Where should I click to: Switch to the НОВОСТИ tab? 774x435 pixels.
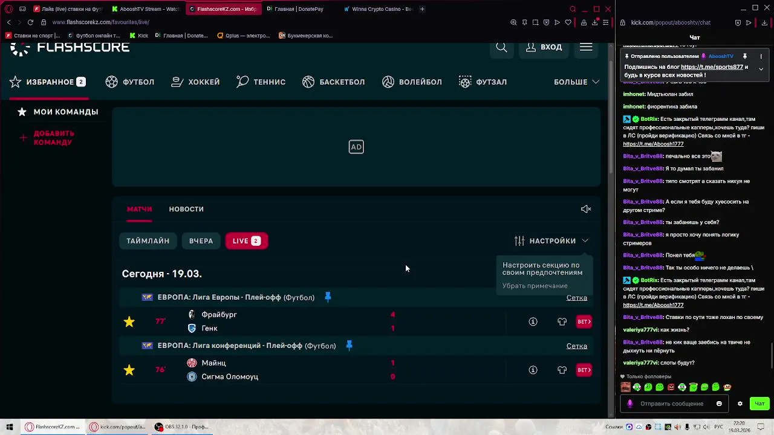186,209
